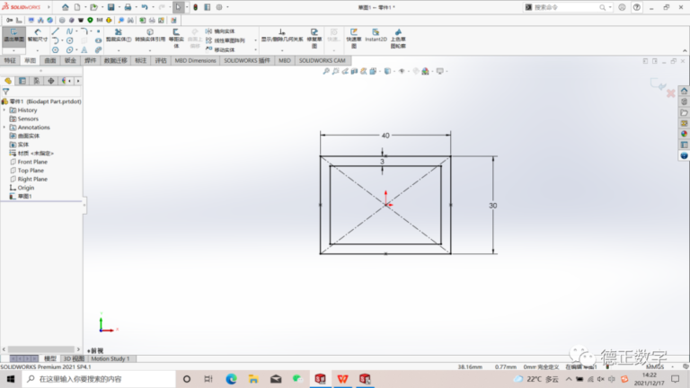Click the Rebuild traffic-light icon
The height and width of the screenshot is (388, 690).
[x=195, y=7]
